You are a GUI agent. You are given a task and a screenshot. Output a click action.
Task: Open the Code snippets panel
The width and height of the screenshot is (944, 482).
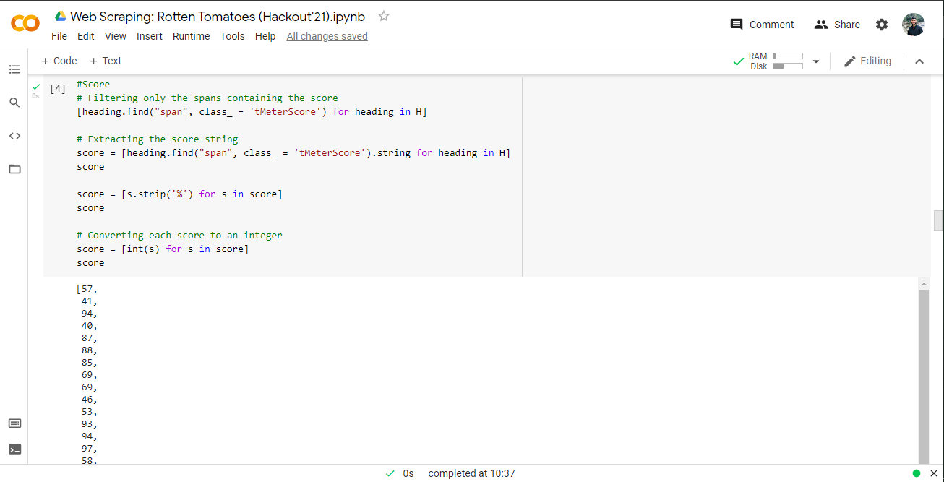pyautogui.click(x=14, y=135)
